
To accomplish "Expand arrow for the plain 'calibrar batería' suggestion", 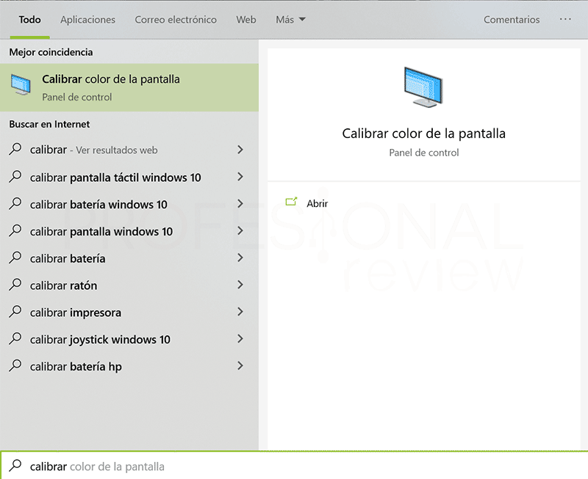I will tap(240, 257).
